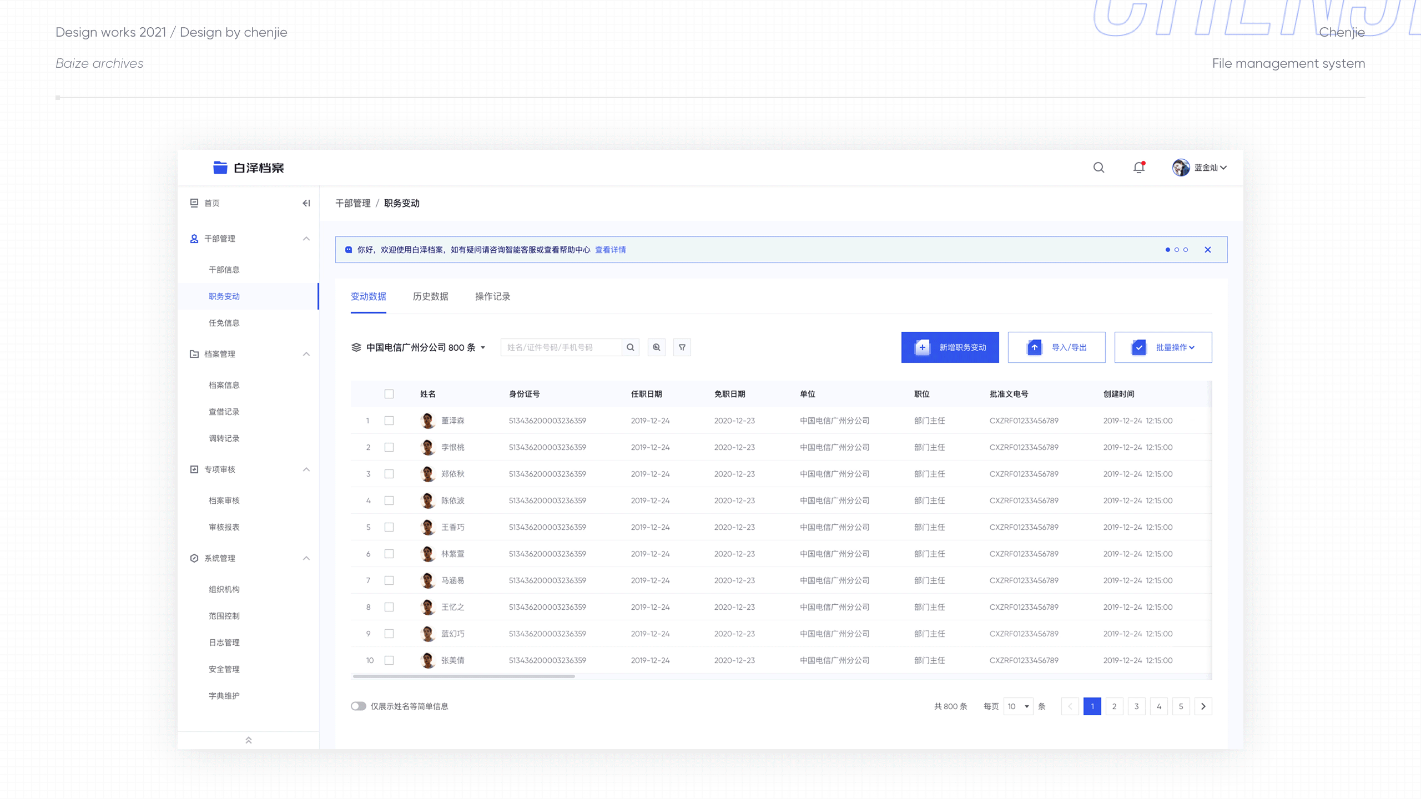The height and width of the screenshot is (799, 1421).
Task: Click the 系统管理 shield icon
Action: (x=194, y=558)
